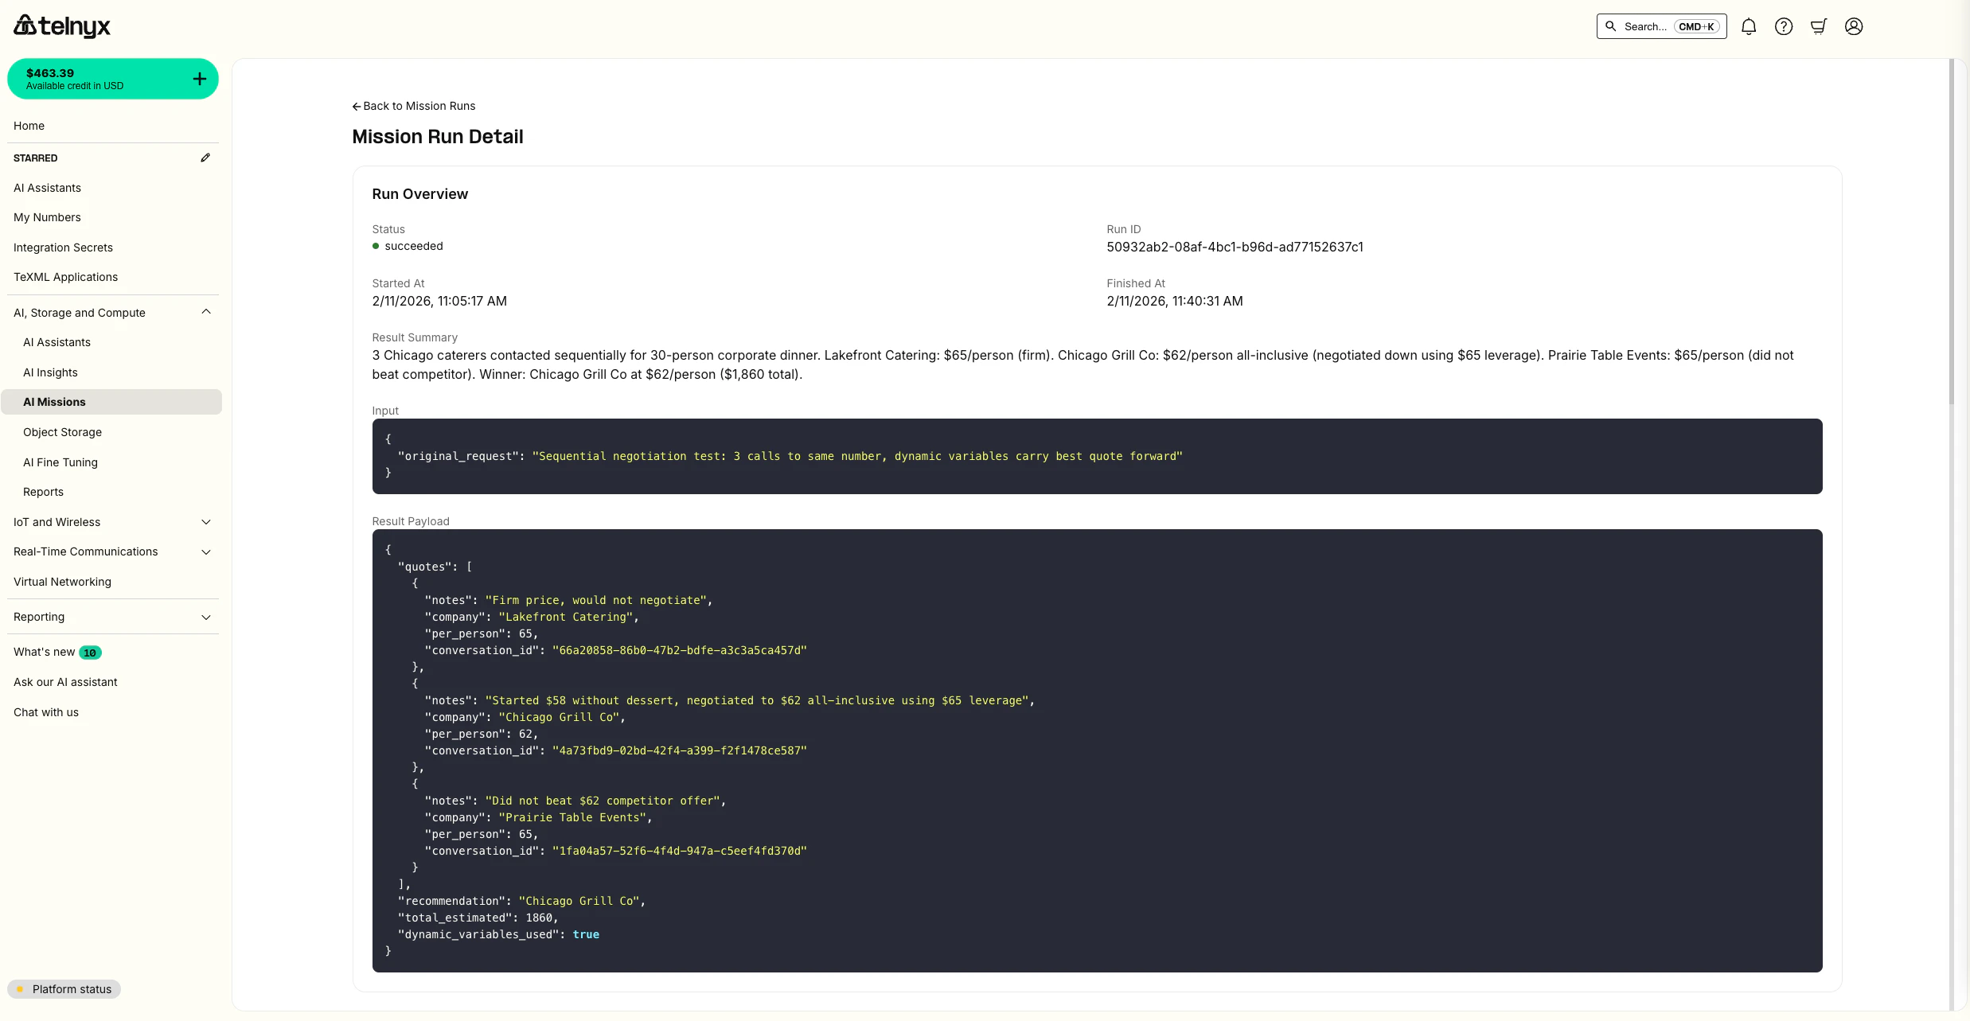Collapse the AI, Storage and Compute section
This screenshot has height=1021, width=1970.
pos(206,312)
